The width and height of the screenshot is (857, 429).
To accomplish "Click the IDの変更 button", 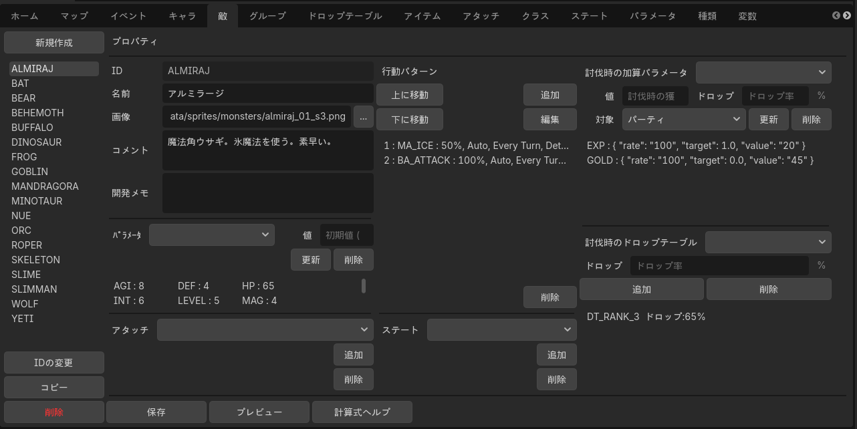I will [54, 363].
